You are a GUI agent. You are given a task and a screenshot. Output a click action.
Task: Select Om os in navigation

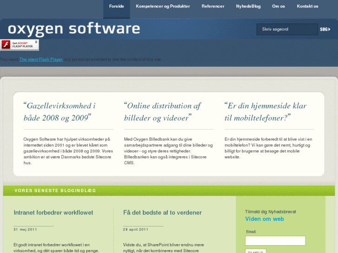[x=278, y=6]
